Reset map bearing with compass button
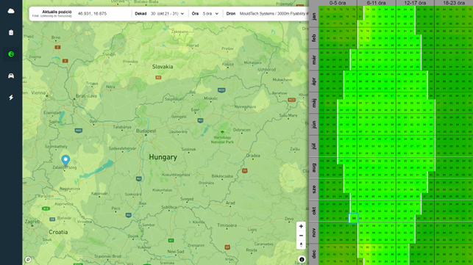Screen dimensions: 473x265 (301, 244)
